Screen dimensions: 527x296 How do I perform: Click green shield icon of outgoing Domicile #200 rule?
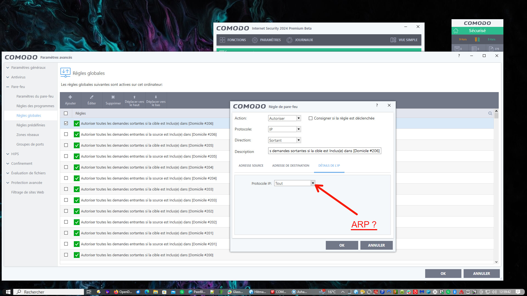(x=77, y=255)
